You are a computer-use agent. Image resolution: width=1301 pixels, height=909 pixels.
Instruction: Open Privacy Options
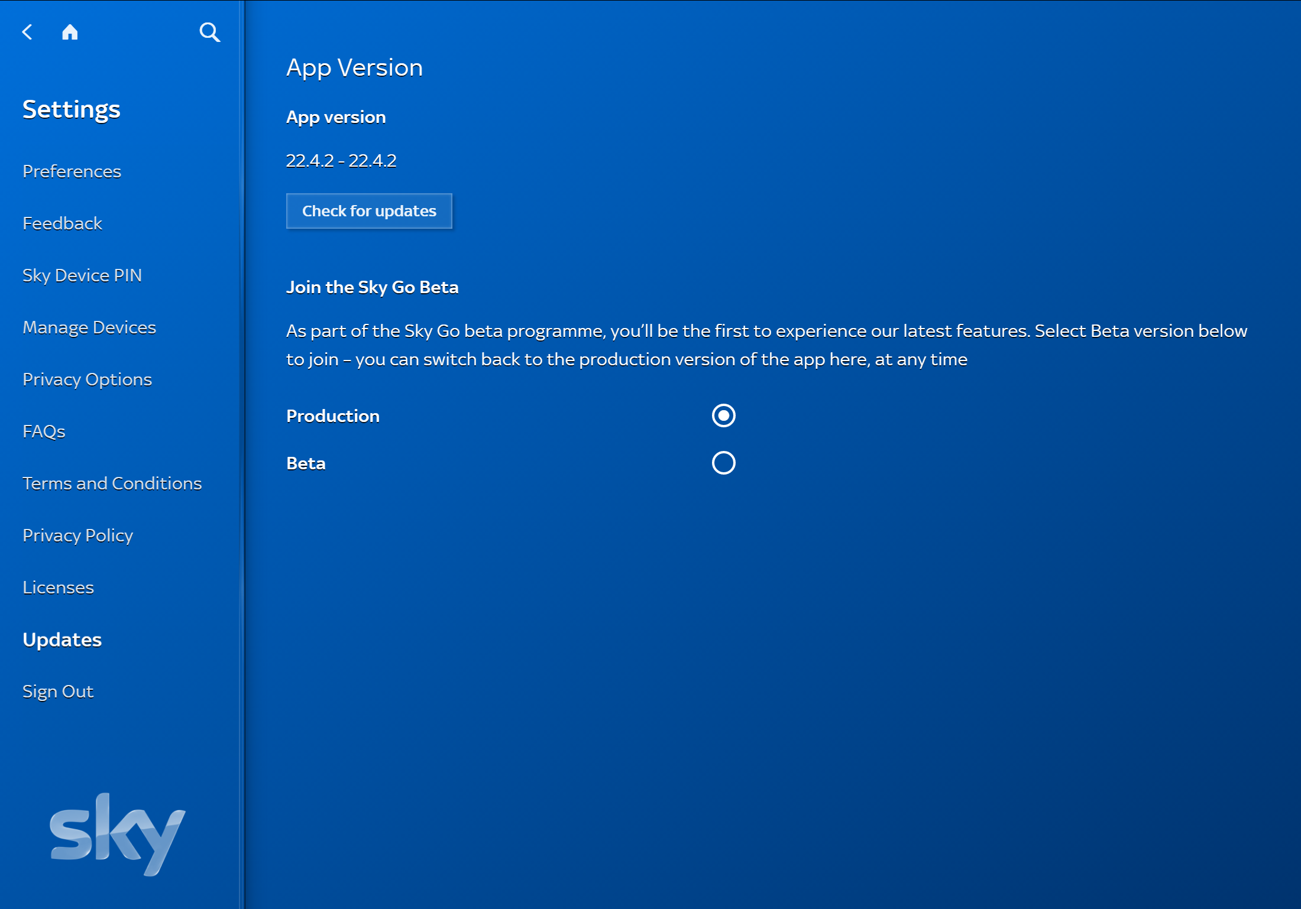point(87,379)
